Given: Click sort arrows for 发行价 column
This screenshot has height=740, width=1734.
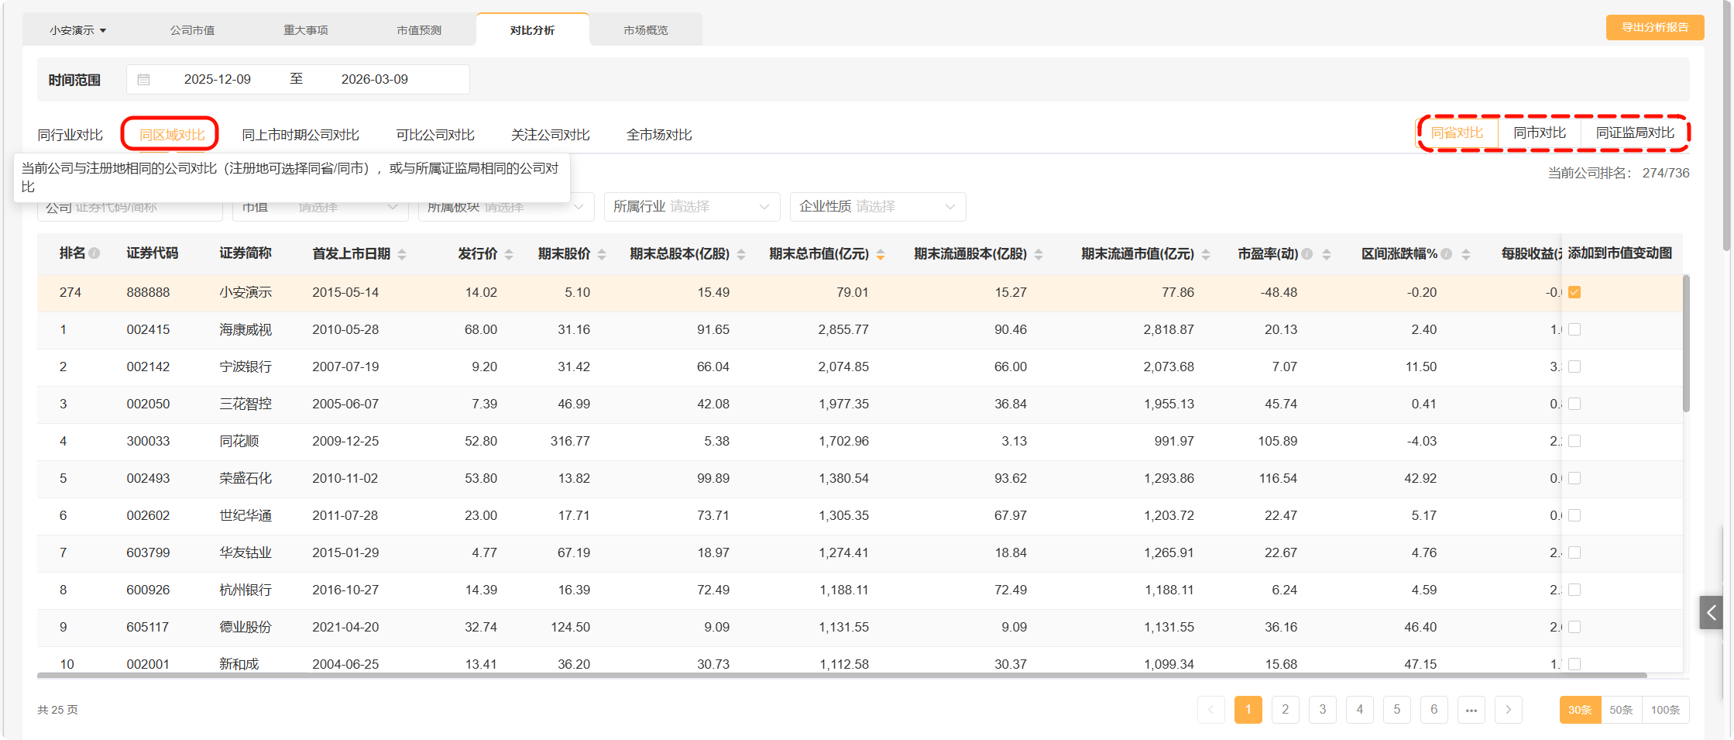Looking at the screenshot, I should tap(509, 254).
